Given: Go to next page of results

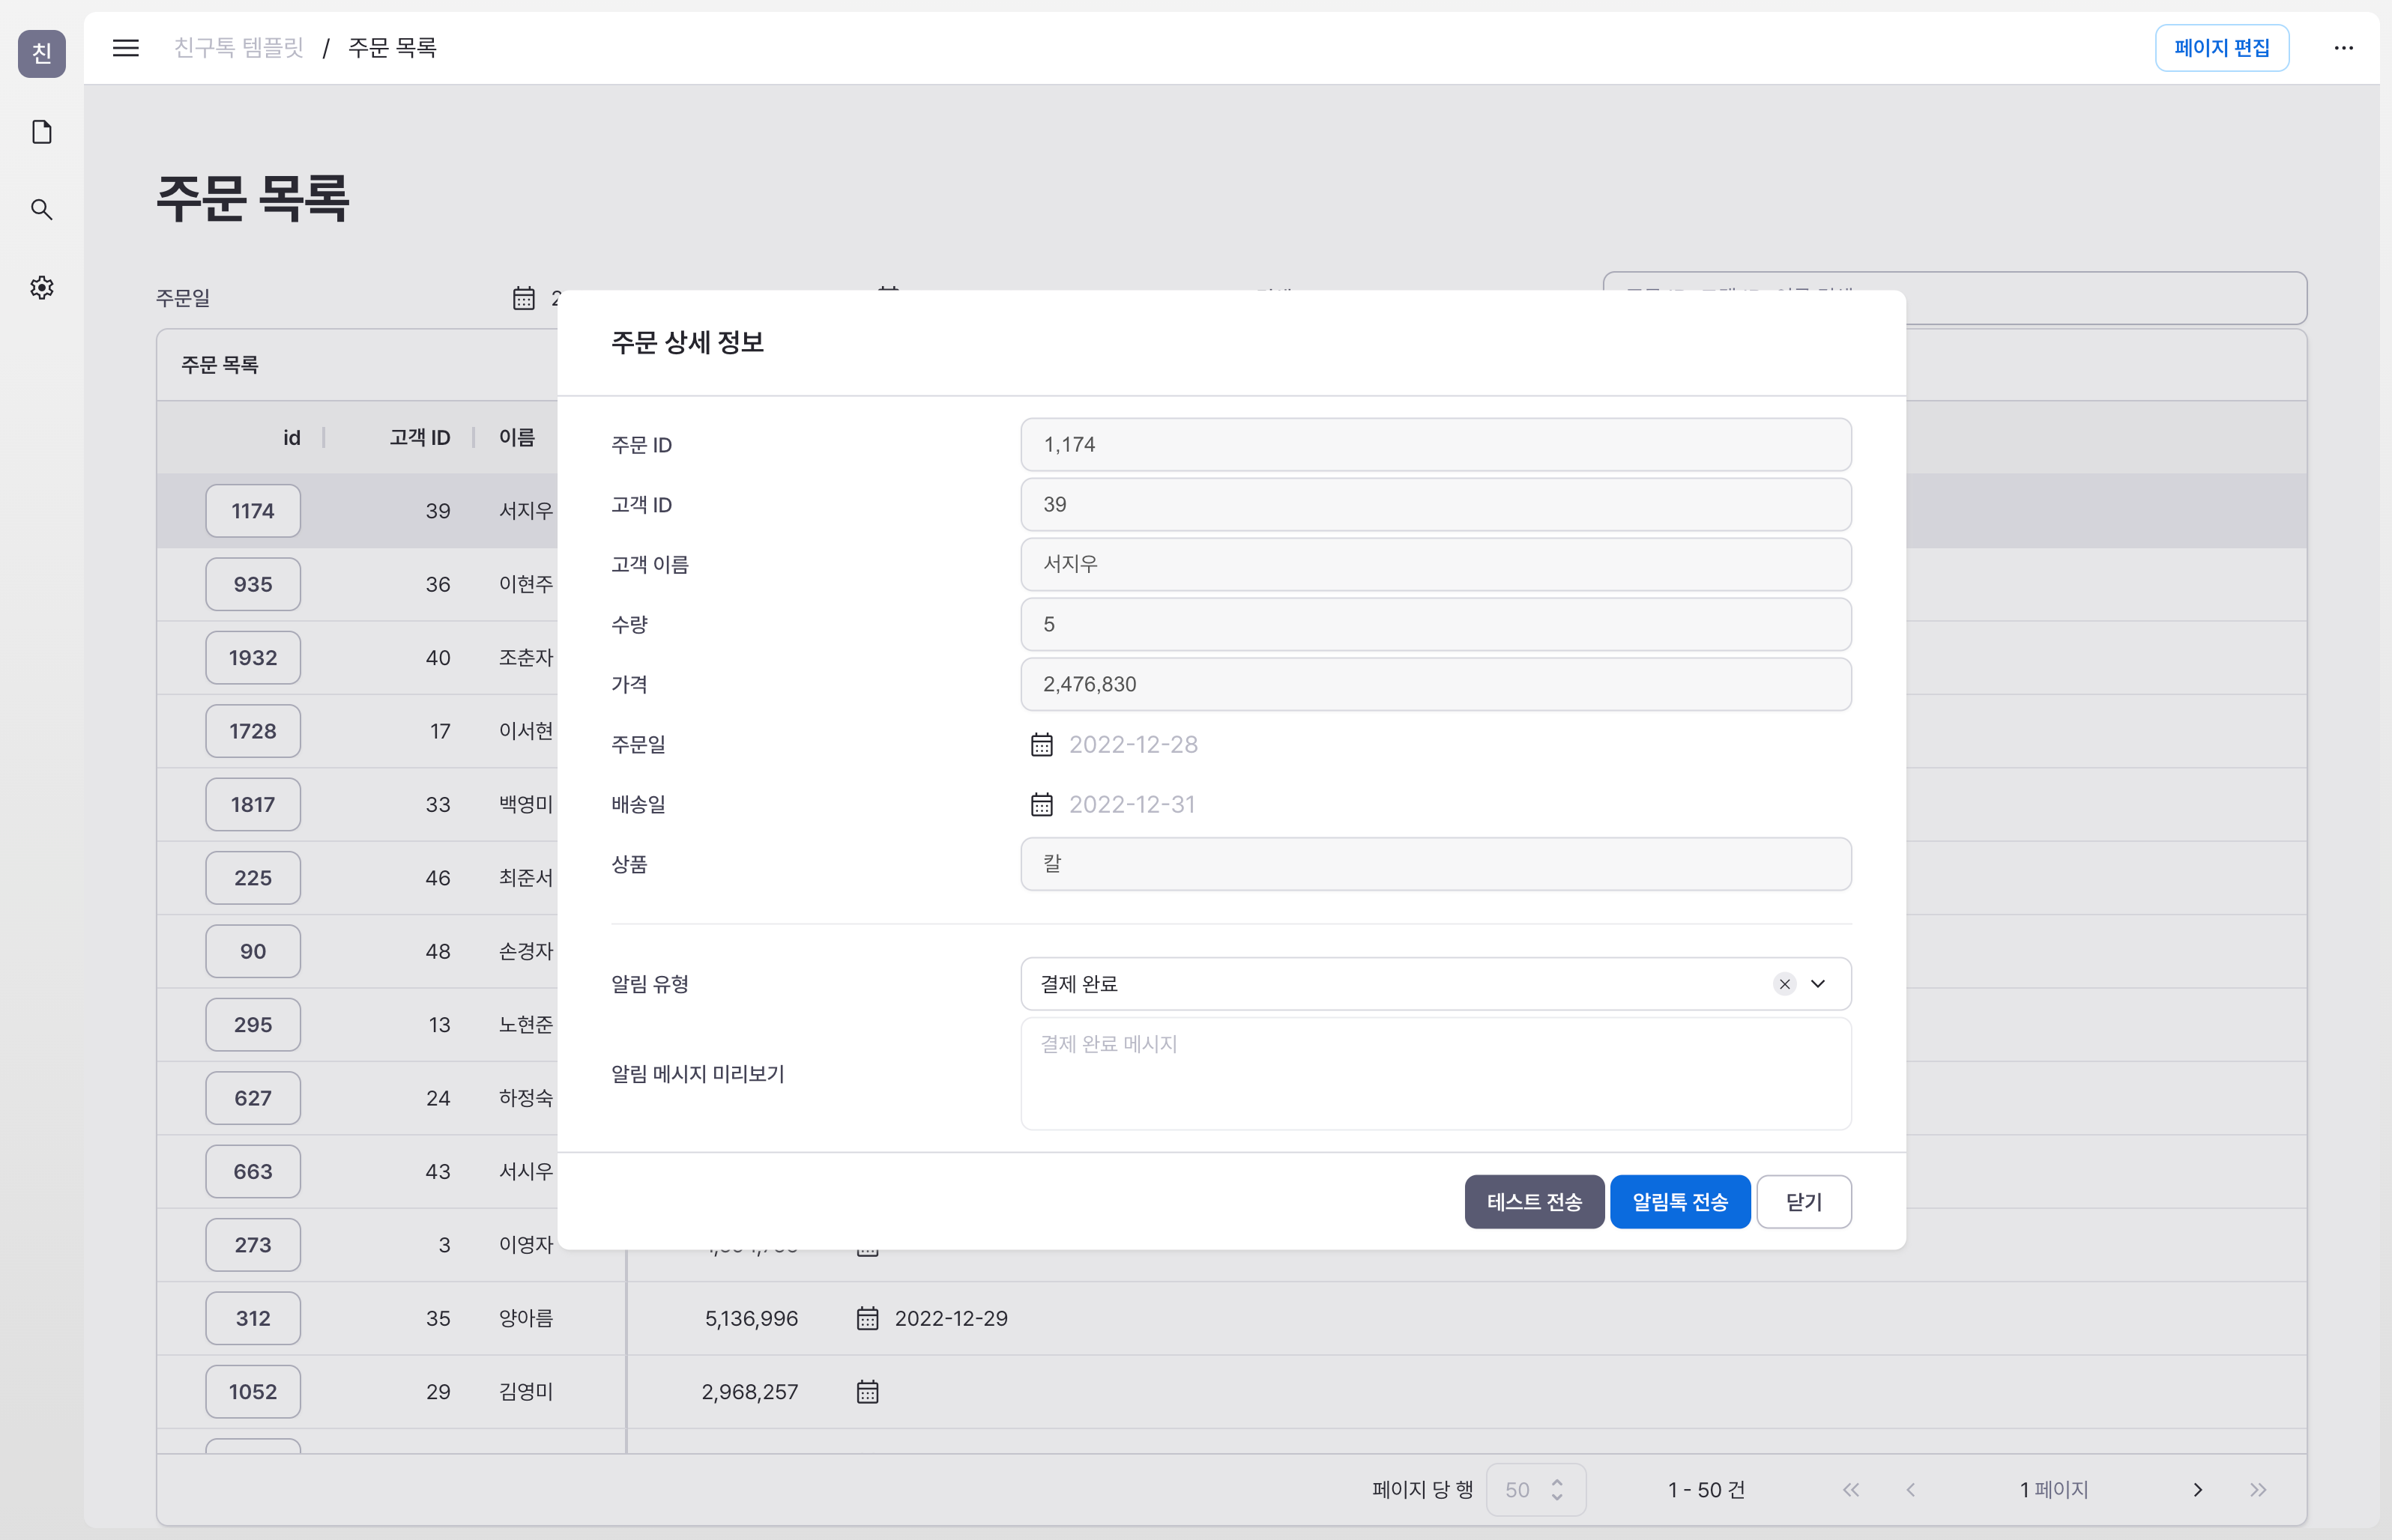Looking at the screenshot, I should (x=2198, y=1490).
